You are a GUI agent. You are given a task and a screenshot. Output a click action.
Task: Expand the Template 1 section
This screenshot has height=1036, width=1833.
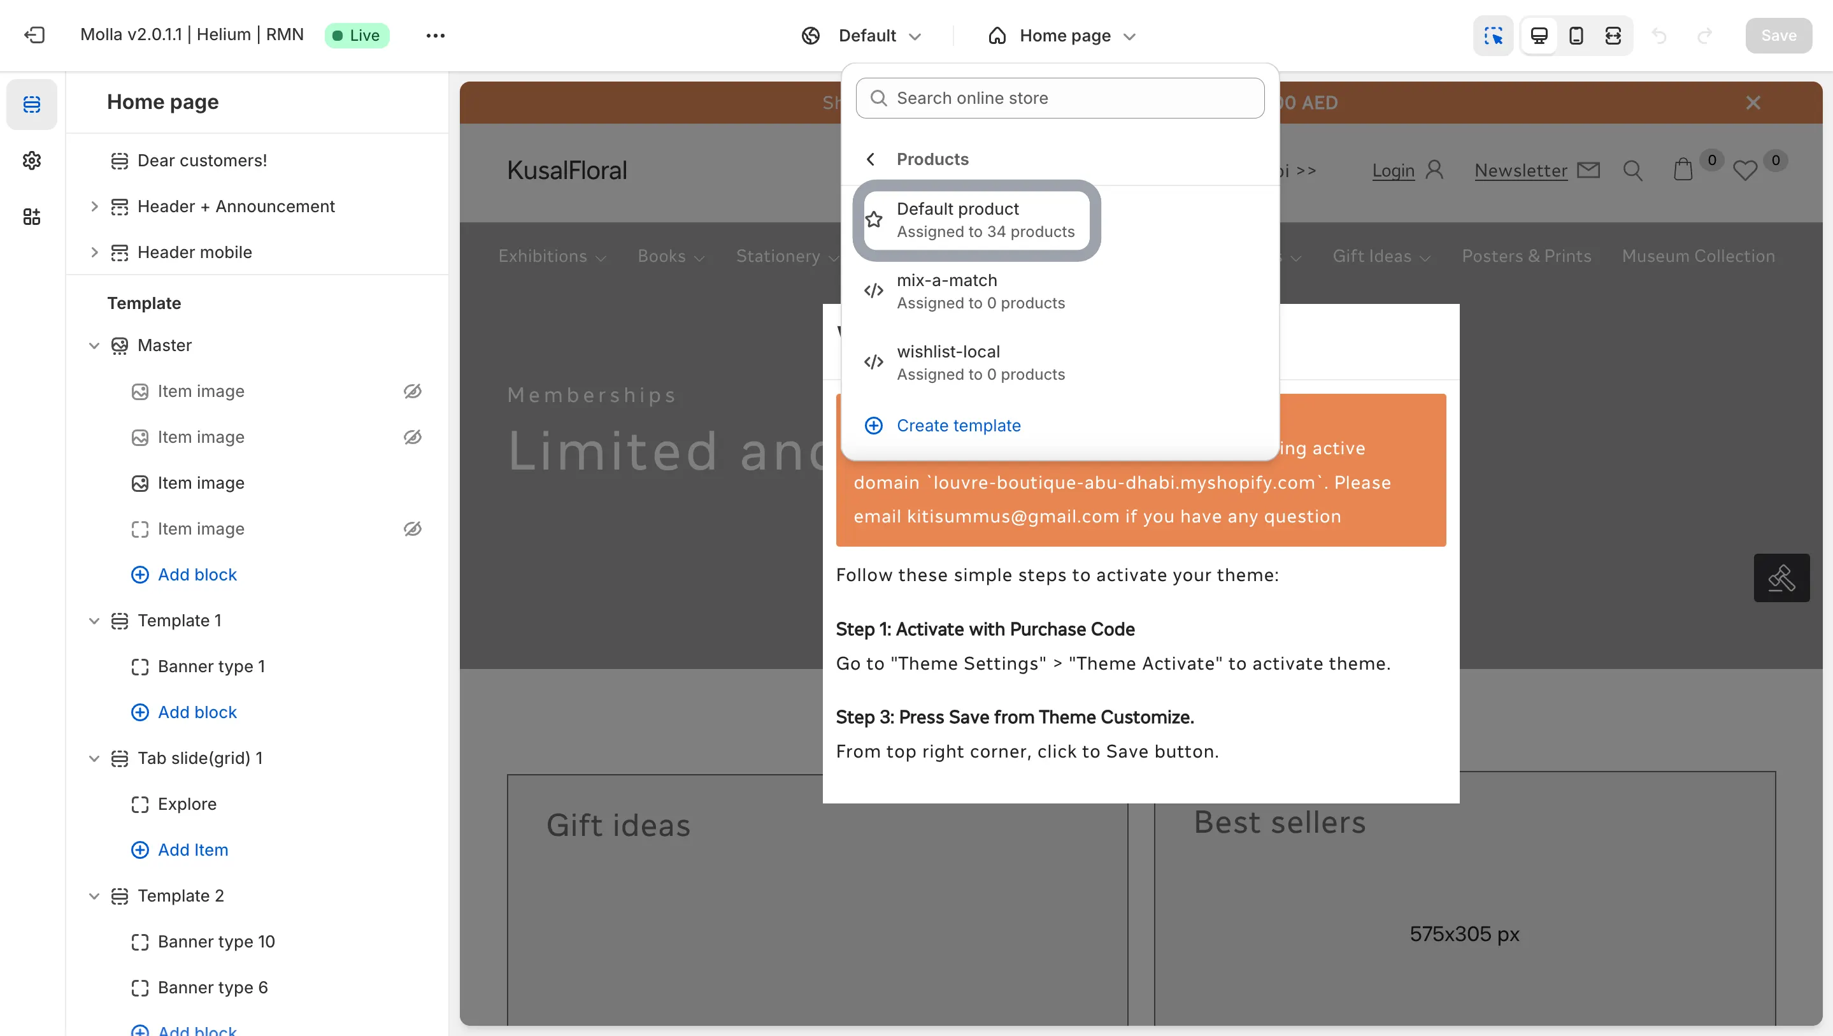94,619
